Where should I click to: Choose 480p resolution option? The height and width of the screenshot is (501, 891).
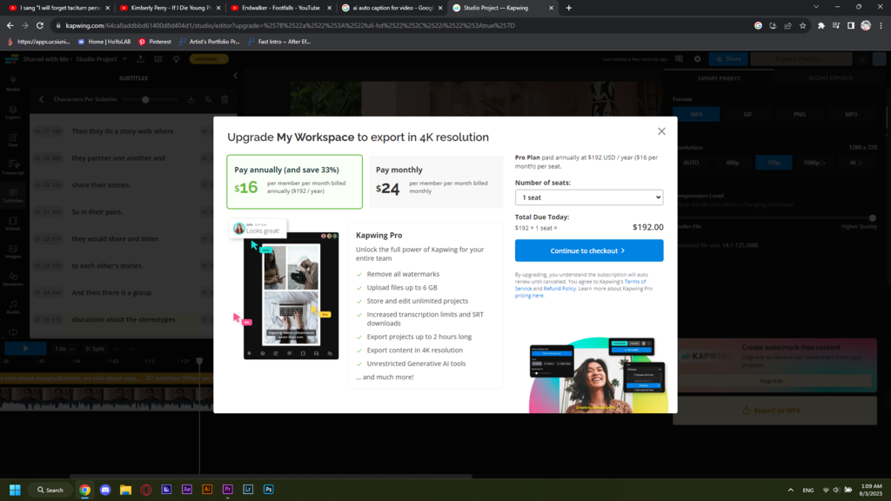733,163
